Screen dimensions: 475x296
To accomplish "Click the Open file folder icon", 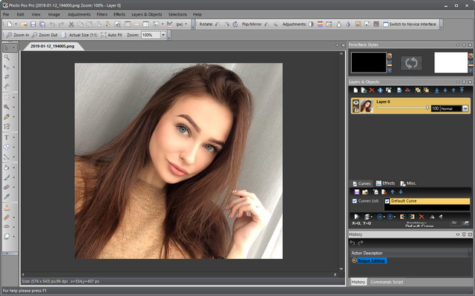I will [24, 24].
